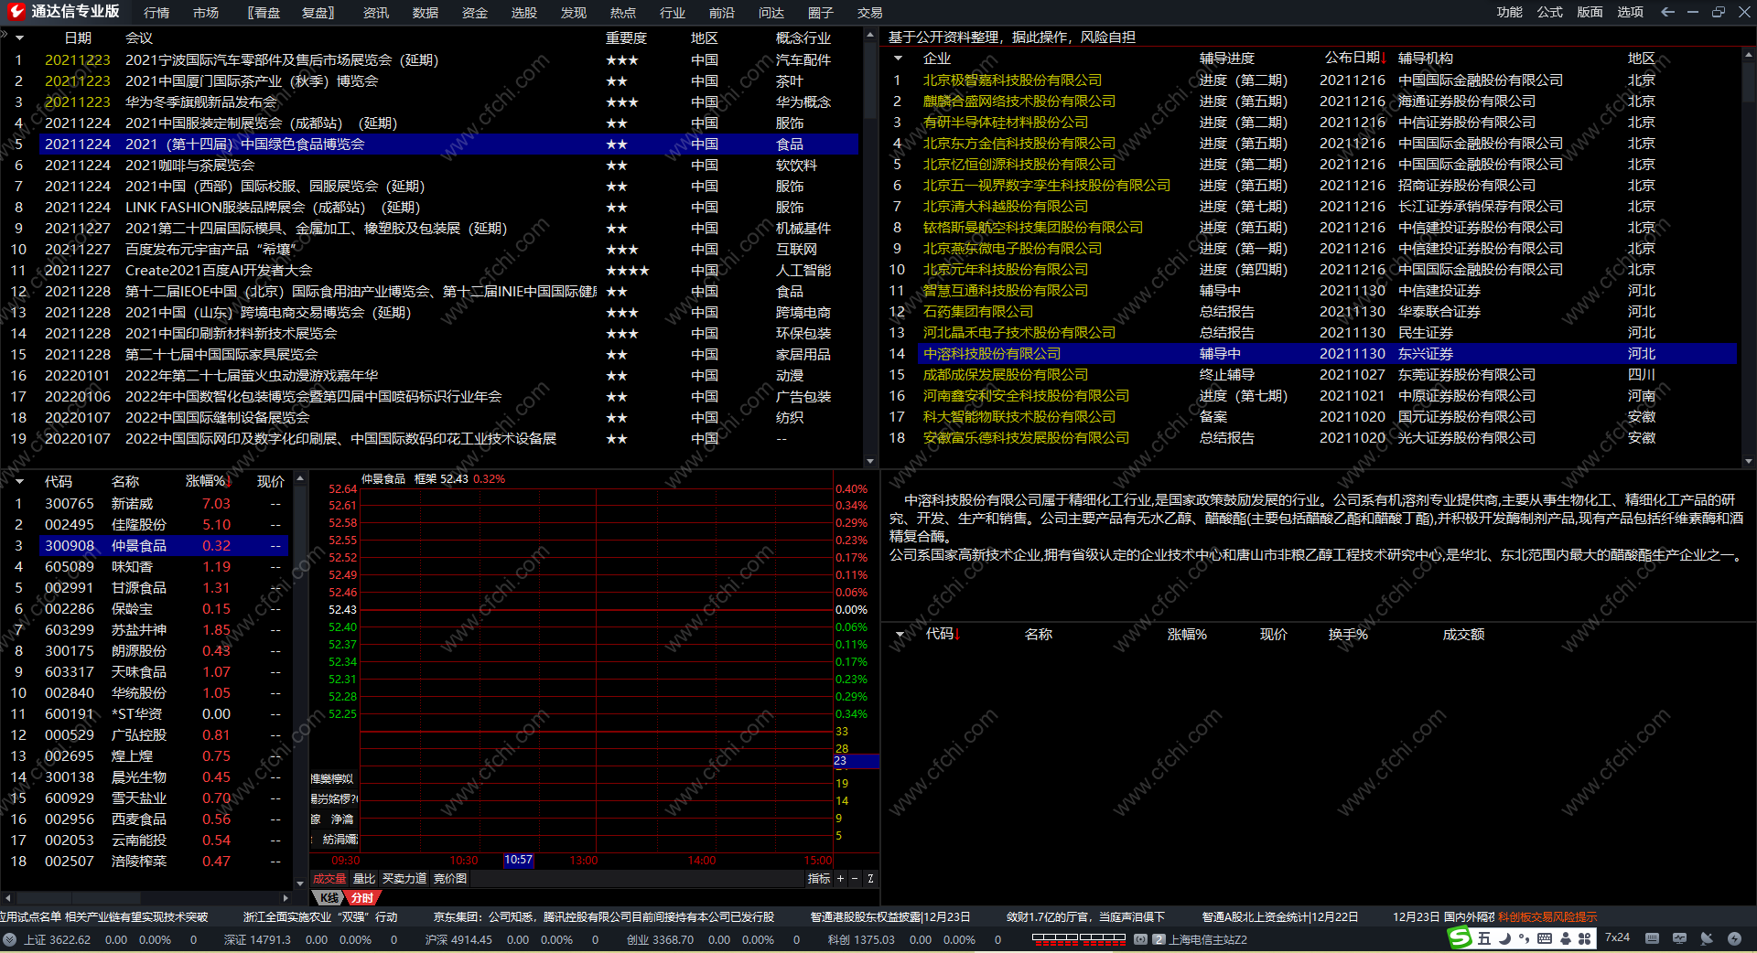Open company 北京极智嘉科技股份有限公司

(1012, 80)
